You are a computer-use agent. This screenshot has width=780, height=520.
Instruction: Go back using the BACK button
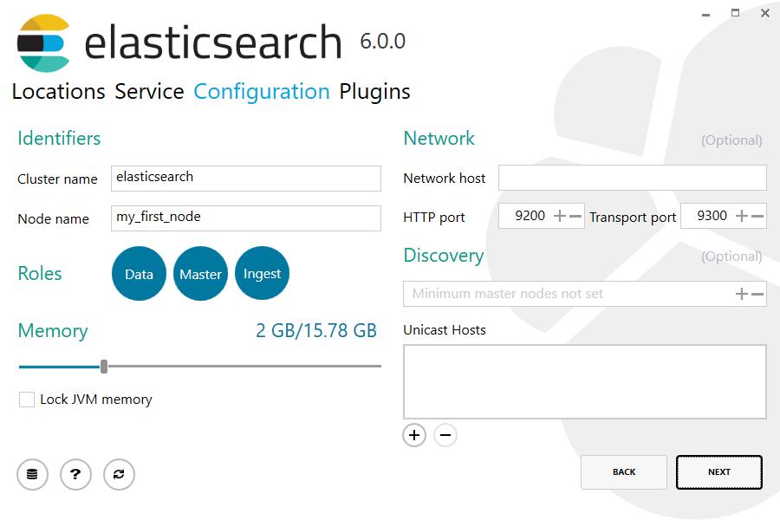[623, 471]
